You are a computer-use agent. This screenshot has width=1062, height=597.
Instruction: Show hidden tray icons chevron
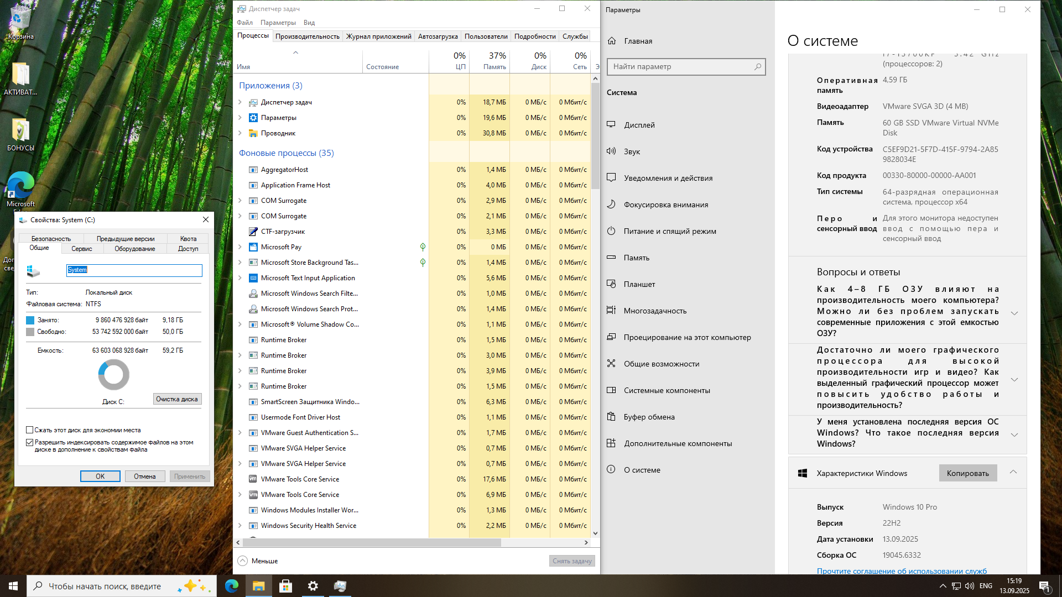pyautogui.click(x=943, y=586)
